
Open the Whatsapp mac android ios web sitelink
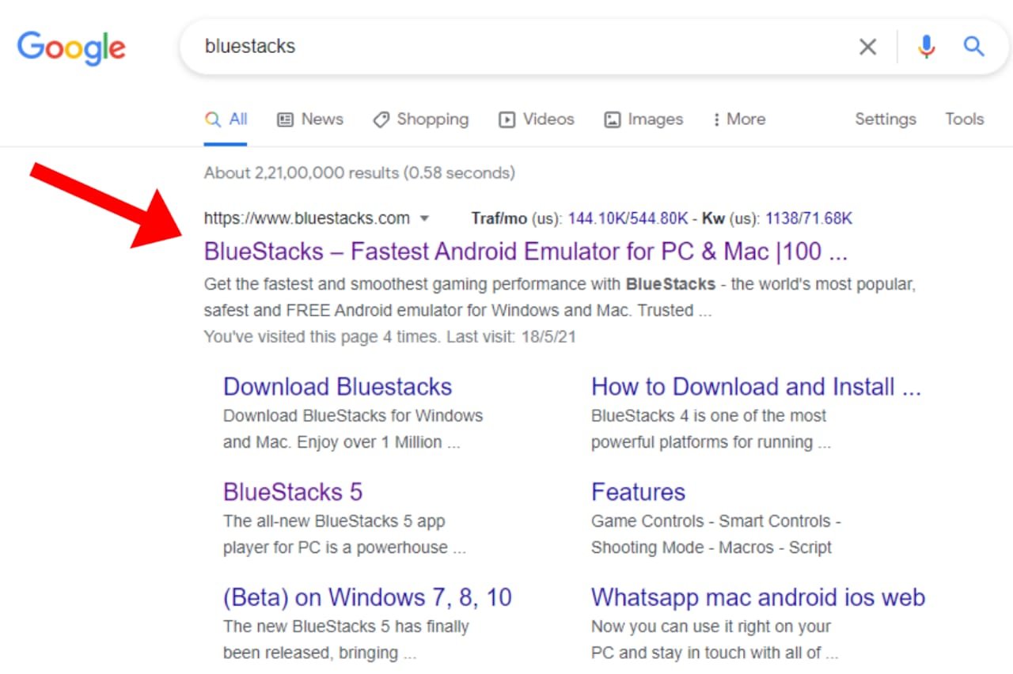tap(758, 597)
